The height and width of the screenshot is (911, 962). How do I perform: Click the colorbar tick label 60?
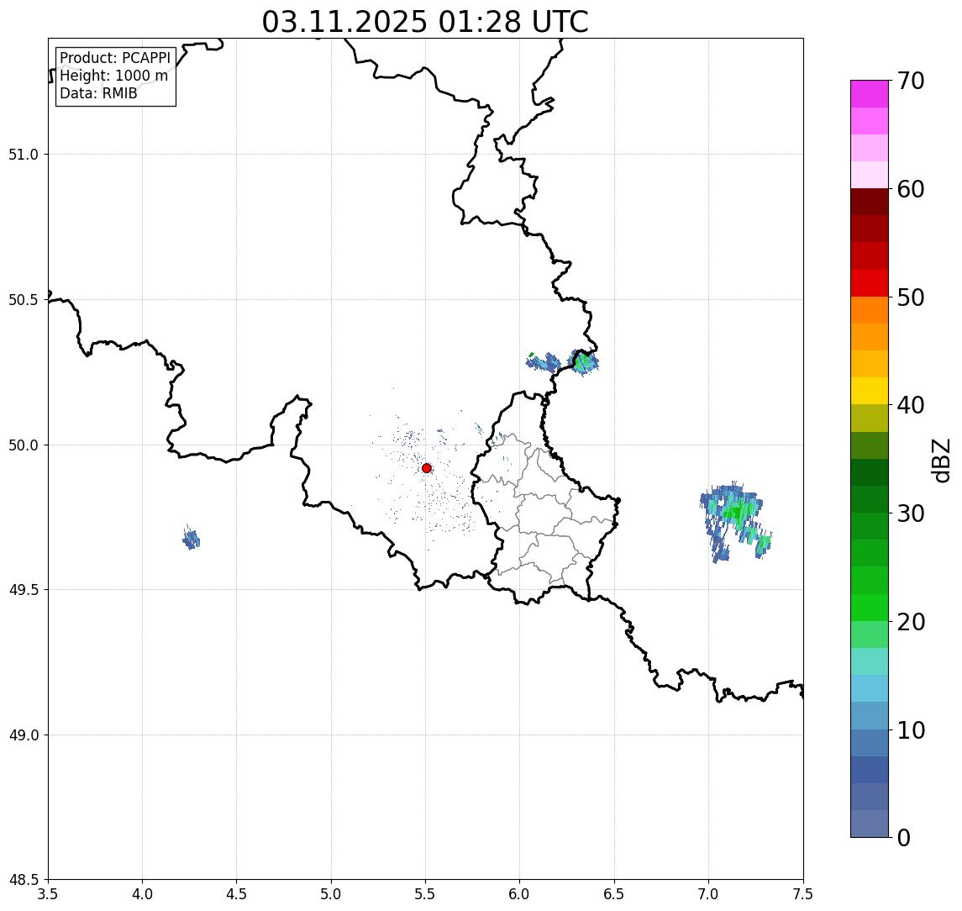tap(911, 190)
